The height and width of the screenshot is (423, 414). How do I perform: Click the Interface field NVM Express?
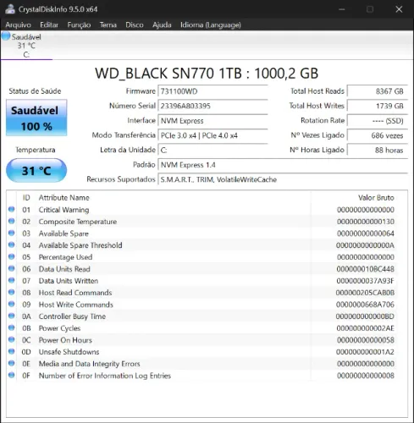[x=213, y=121]
